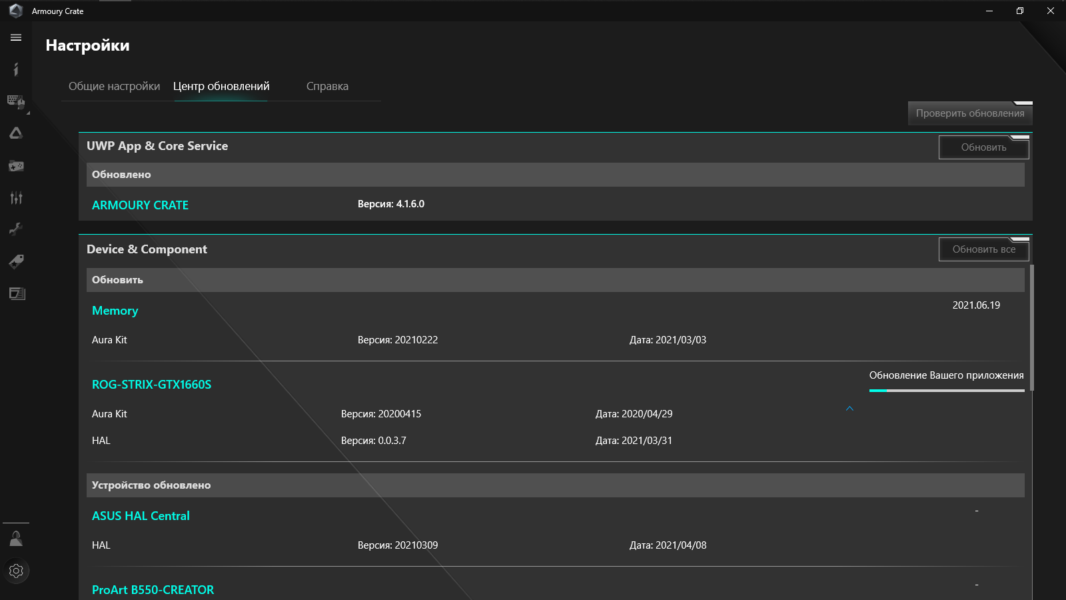Click the Aura Kit label under Memory
Screen dimensions: 1066x600
pos(109,340)
